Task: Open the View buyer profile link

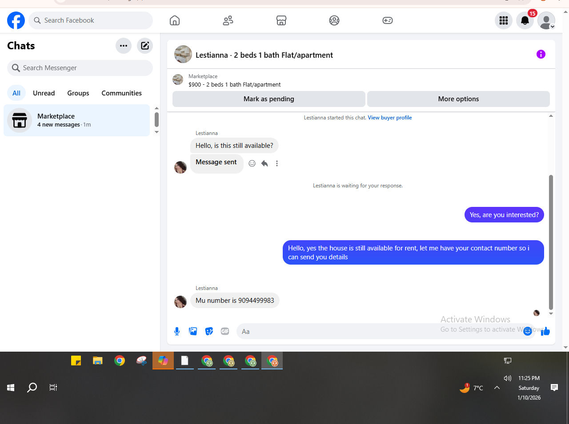Action: coord(390,118)
